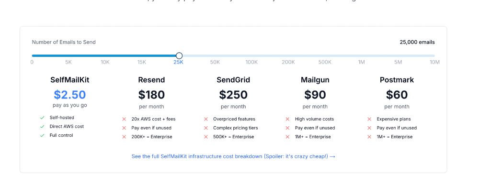479x187 pixels.
Task: Click the green check beside Self-hosted
Action: pos(42,118)
